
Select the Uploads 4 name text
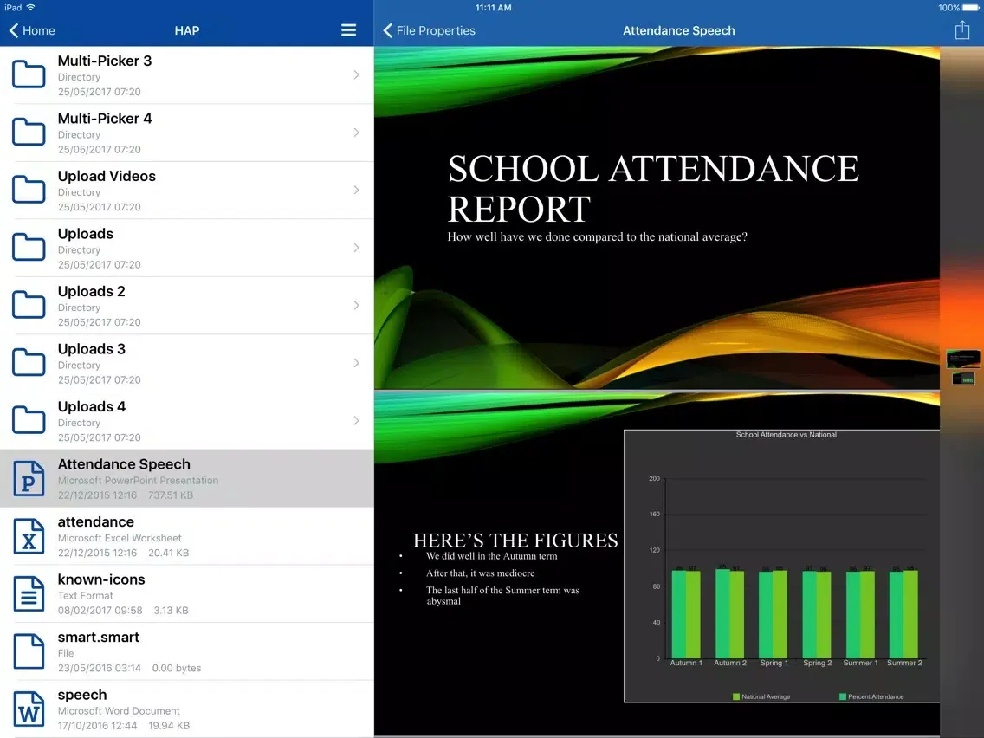click(x=92, y=406)
